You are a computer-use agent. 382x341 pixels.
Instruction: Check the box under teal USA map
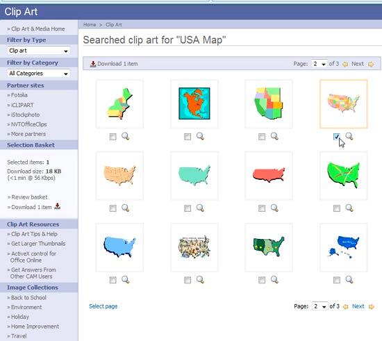click(x=188, y=208)
